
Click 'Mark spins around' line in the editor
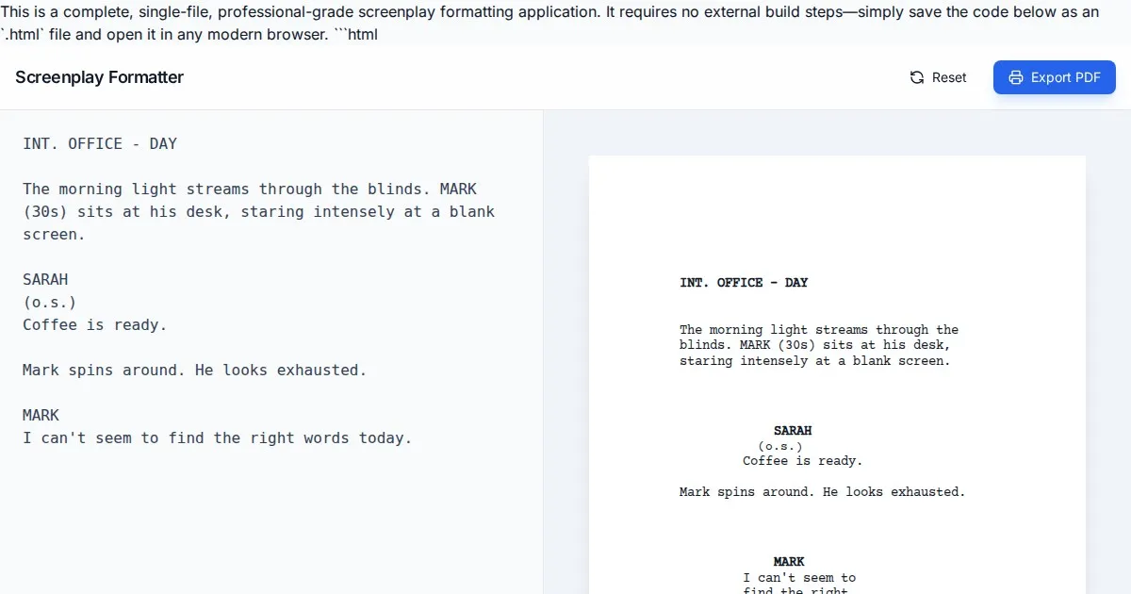coord(194,370)
